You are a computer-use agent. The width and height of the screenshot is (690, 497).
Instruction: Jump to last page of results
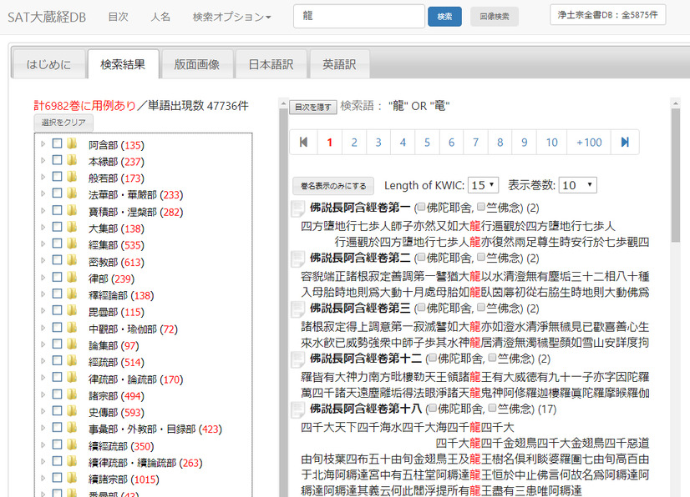coord(625,143)
